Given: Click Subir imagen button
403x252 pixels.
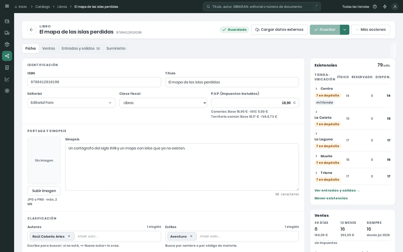Looking at the screenshot, I should pyautogui.click(x=44, y=191).
